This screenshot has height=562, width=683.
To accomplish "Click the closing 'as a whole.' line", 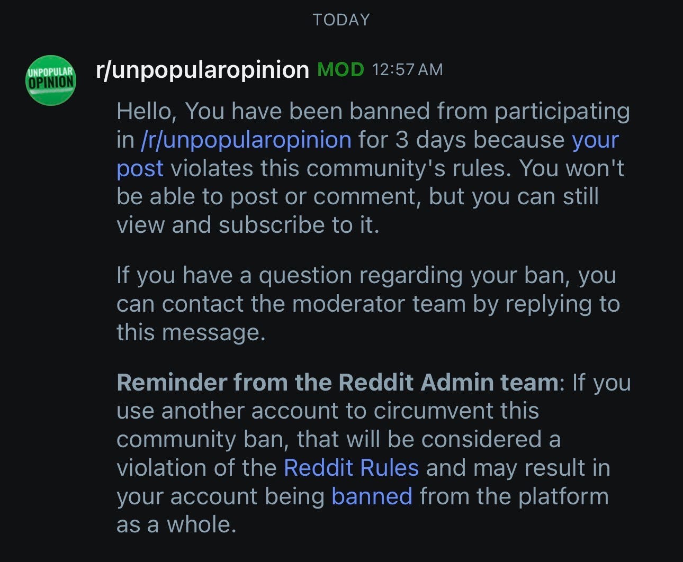I will [x=176, y=525].
